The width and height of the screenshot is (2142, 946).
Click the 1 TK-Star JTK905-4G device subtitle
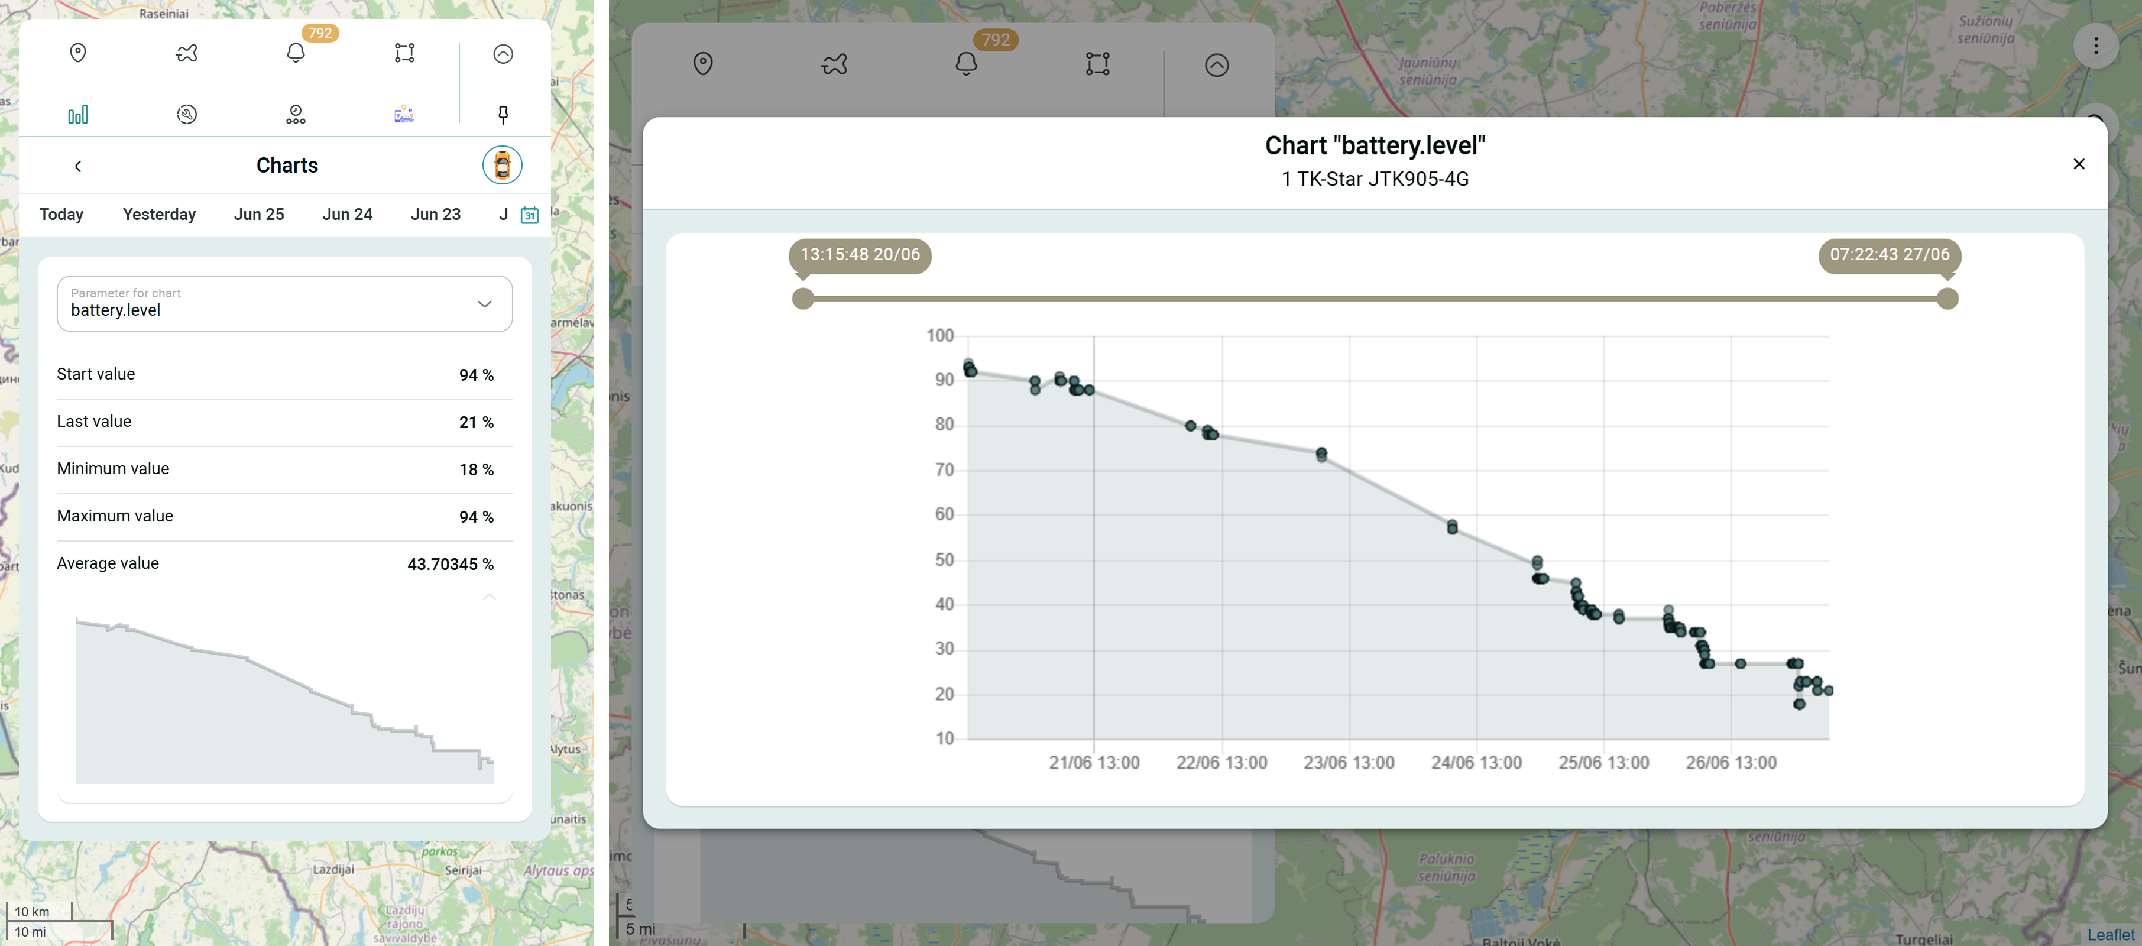(x=1375, y=179)
